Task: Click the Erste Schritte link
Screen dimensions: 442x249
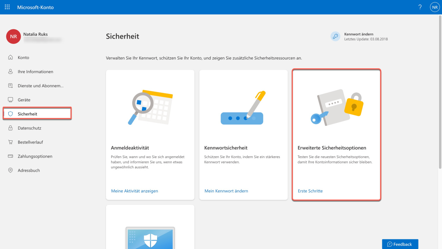Action: pos(310,191)
